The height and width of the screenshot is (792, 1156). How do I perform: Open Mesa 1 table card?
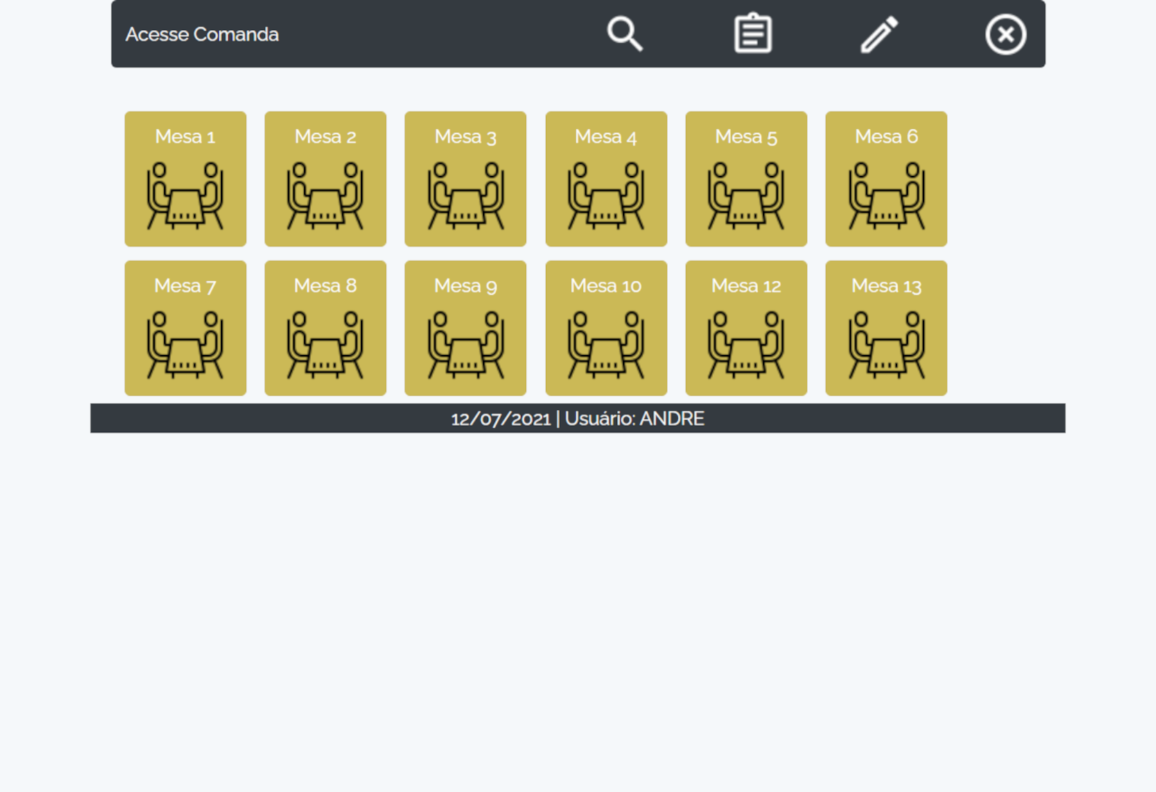click(185, 179)
